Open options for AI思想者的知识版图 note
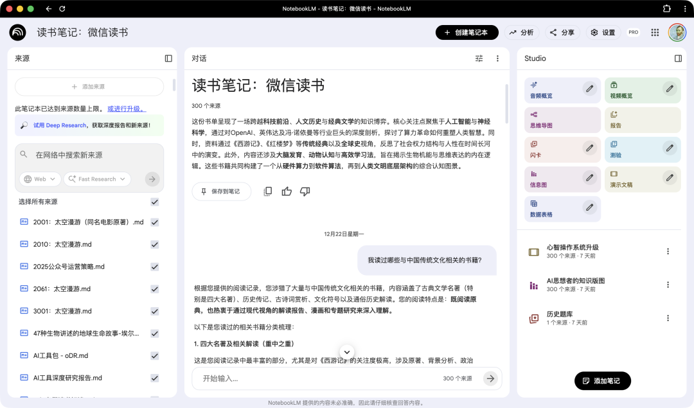This screenshot has width=694, height=408. [x=668, y=285]
